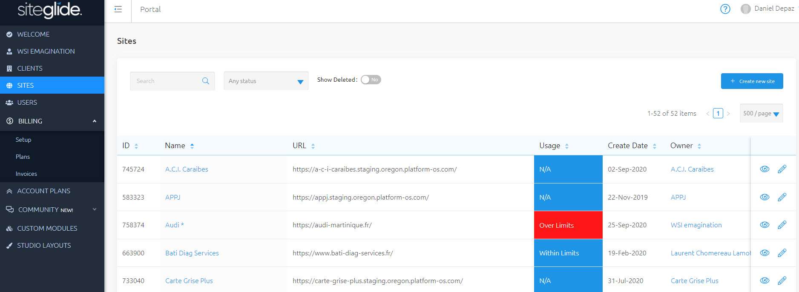Image resolution: width=799 pixels, height=292 pixels.
Task: Edit the Audi site with pencil icon
Action: (782, 225)
